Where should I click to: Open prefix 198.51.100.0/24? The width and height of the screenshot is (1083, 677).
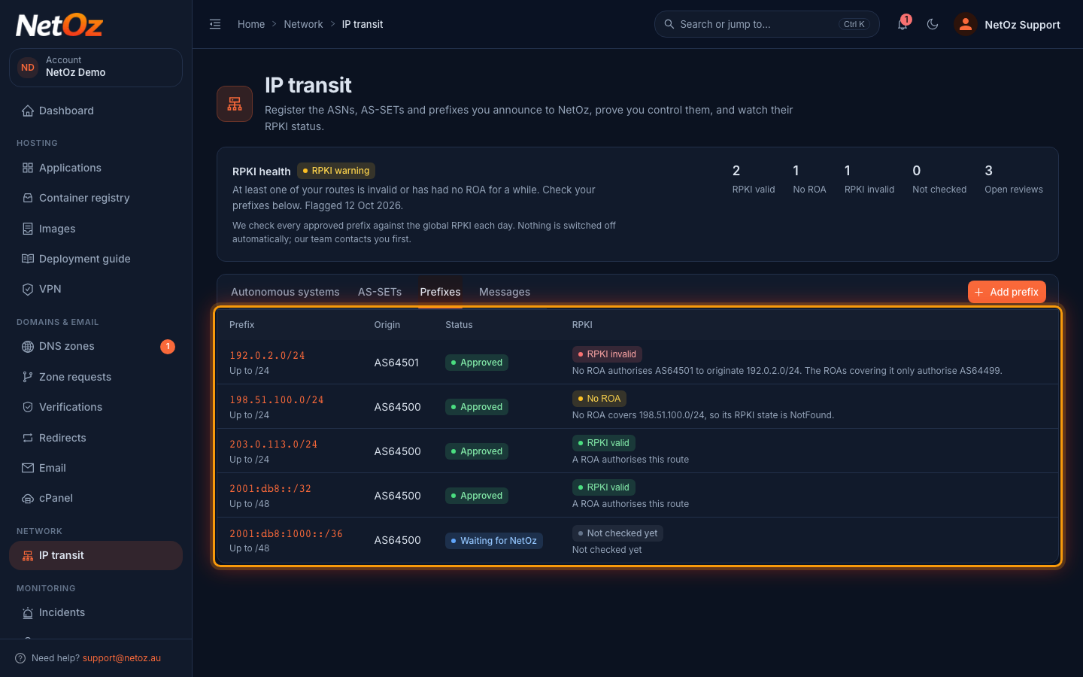point(276,399)
